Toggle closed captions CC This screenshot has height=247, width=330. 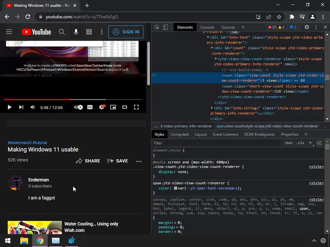(x=90, y=107)
